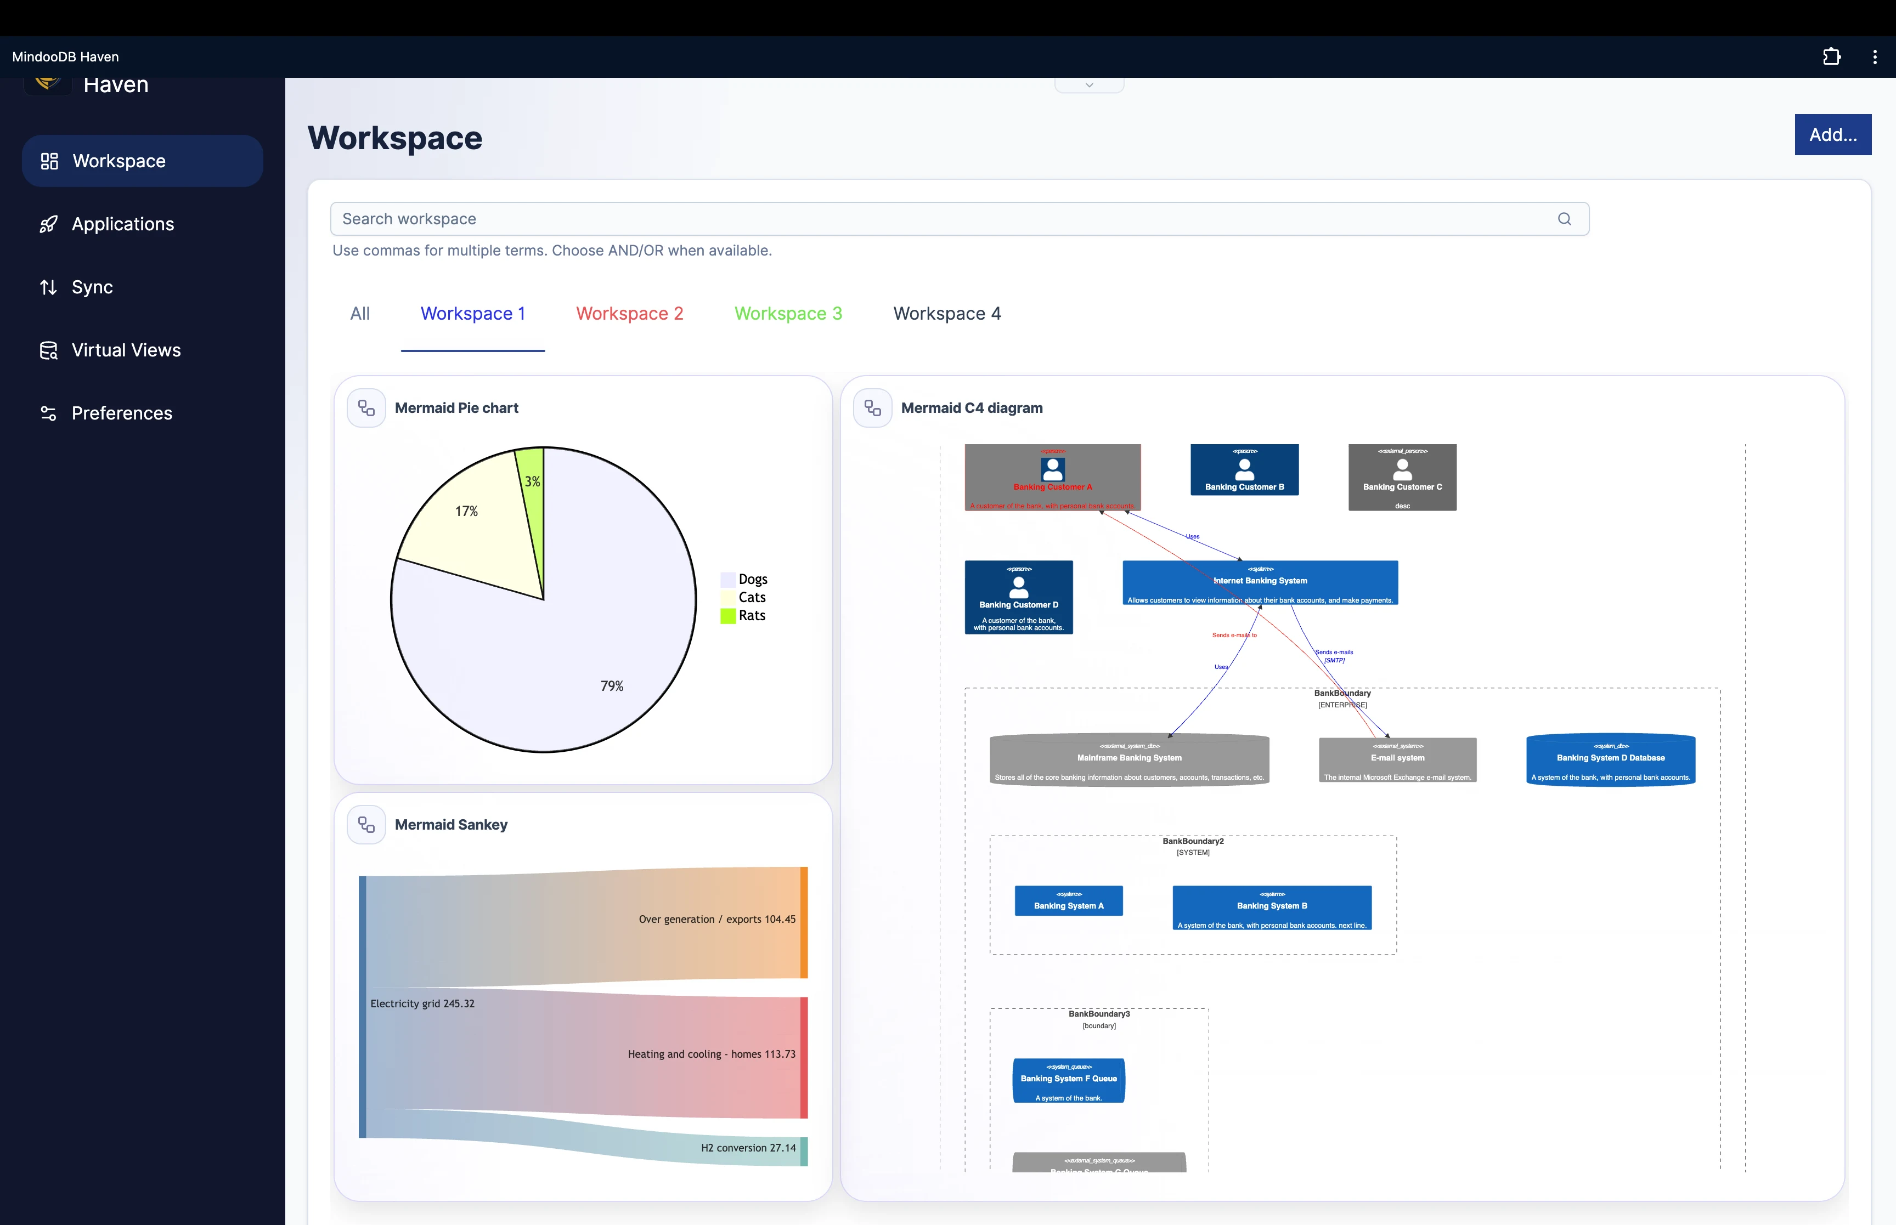Click inside the Search workspace field
1896x1225 pixels.
tap(875, 219)
